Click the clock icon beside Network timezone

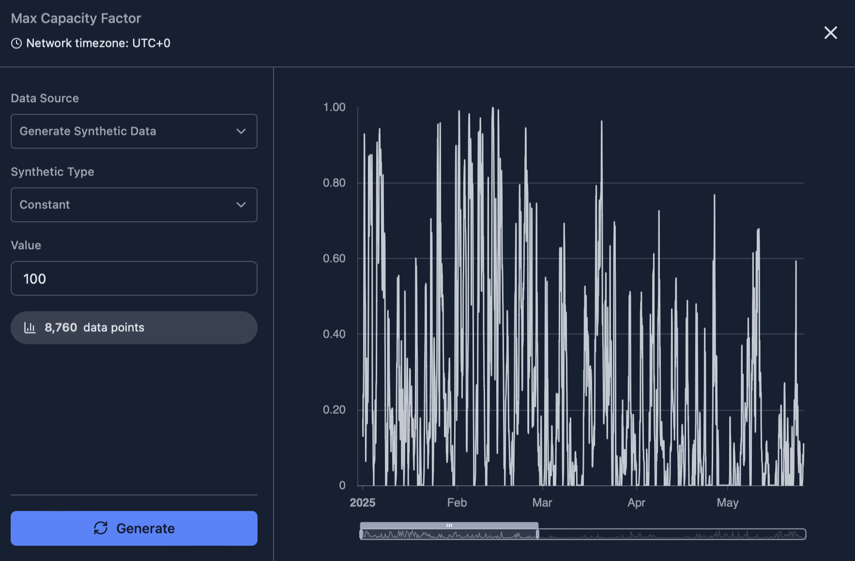16,43
